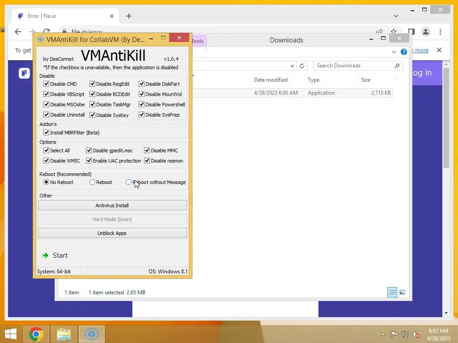Toggle Disable MountVol checkbox
Viewport: 458px width, 343px height.
[x=141, y=94]
